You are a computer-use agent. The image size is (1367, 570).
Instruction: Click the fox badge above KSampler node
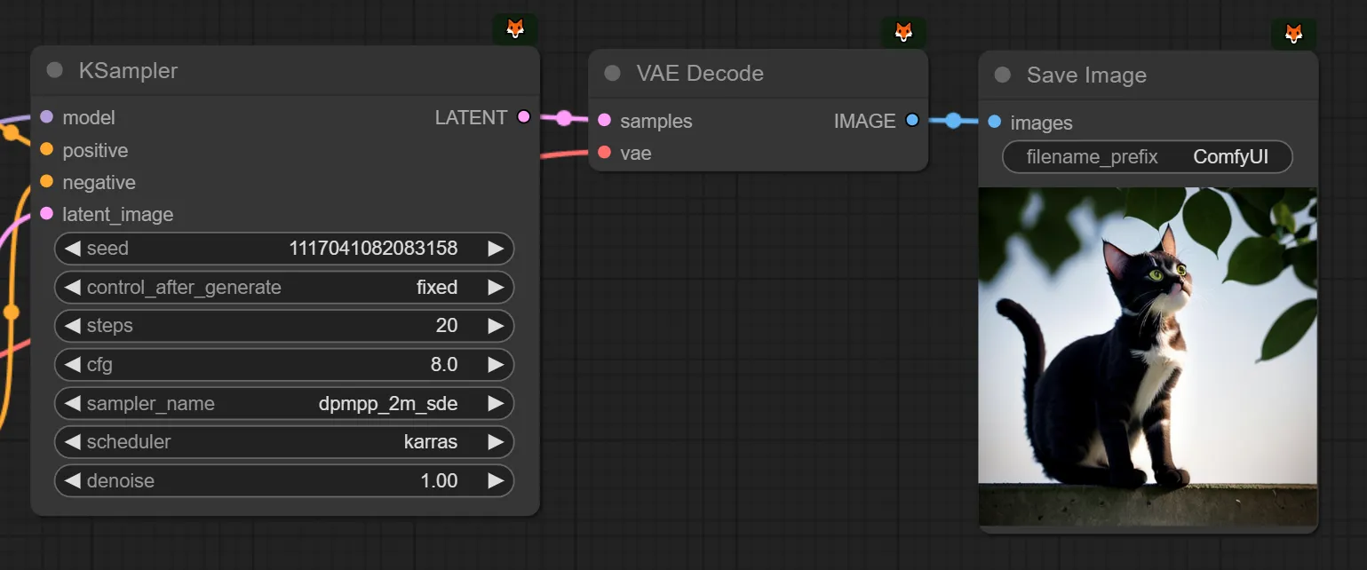[x=515, y=28]
